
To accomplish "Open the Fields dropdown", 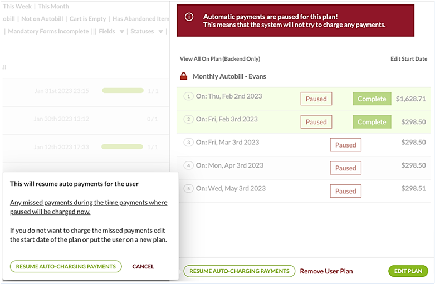I will pos(111,31).
